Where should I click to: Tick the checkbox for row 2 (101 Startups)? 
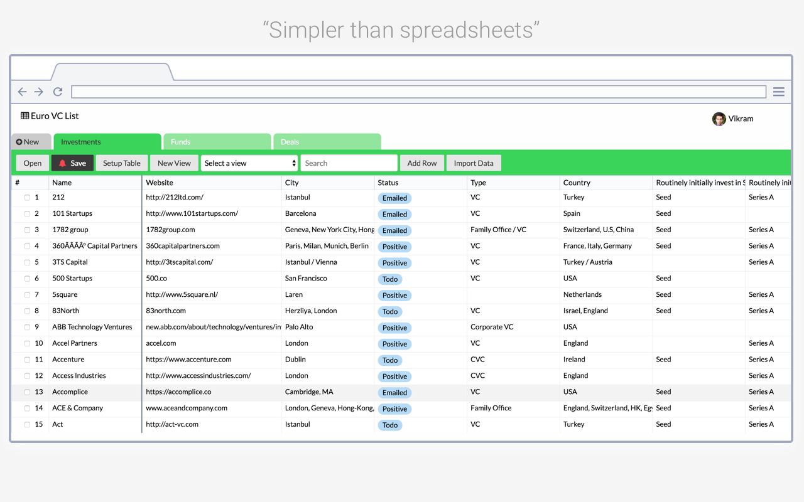pyautogui.click(x=27, y=214)
